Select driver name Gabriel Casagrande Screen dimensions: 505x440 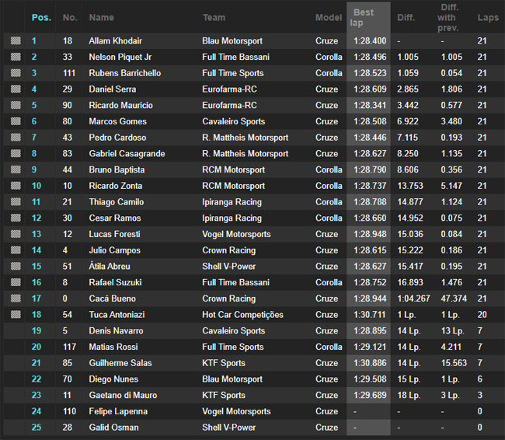coord(127,153)
